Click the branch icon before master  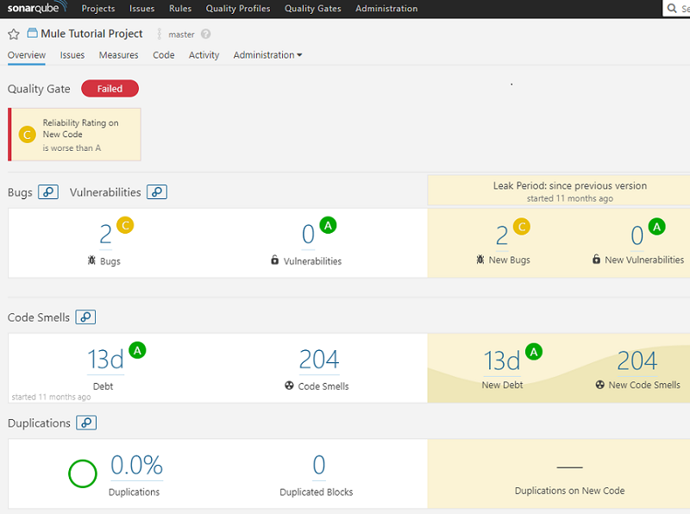160,34
